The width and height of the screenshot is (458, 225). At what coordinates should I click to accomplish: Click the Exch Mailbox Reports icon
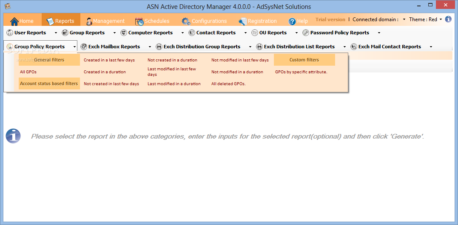[x=84, y=47]
